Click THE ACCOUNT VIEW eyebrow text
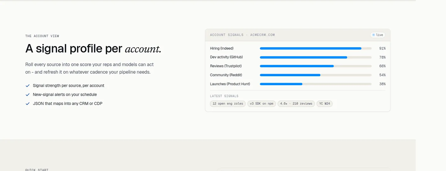The image size is (446, 171). pos(42,36)
